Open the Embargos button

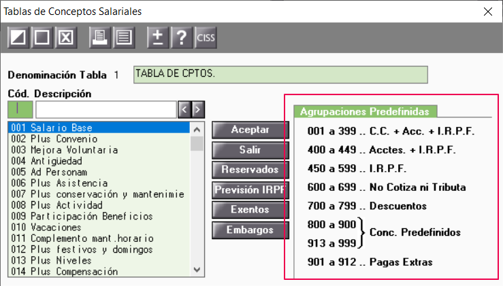point(250,230)
